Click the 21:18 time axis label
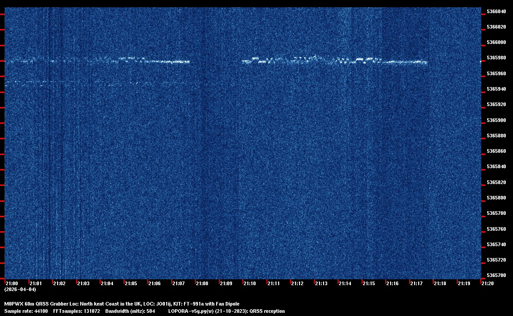 pyautogui.click(x=440, y=283)
